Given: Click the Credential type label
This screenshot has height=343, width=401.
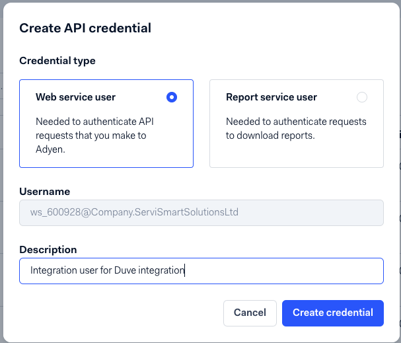Looking at the screenshot, I should (57, 61).
